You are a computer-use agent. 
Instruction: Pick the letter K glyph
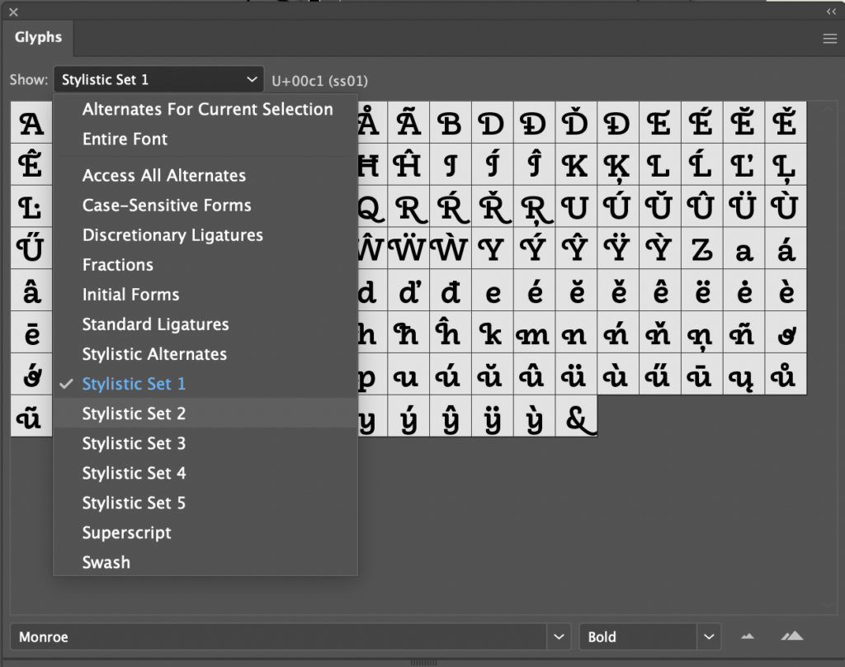pos(577,165)
